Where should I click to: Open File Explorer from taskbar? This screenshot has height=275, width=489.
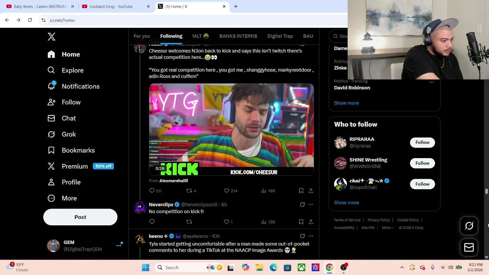(x=259, y=268)
